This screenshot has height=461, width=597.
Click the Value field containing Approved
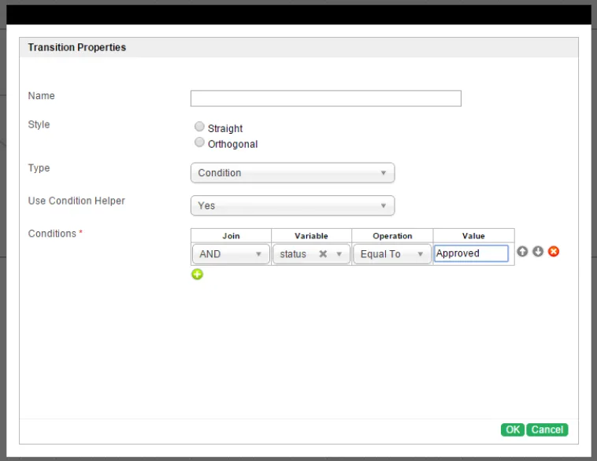(471, 253)
